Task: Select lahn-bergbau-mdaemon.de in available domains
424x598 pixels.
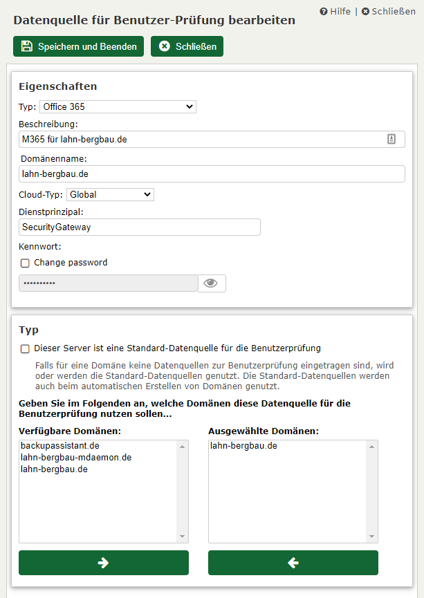Action: (x=76, y=458)
